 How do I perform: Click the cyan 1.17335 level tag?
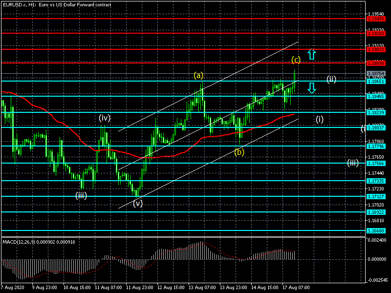(376, 181)
